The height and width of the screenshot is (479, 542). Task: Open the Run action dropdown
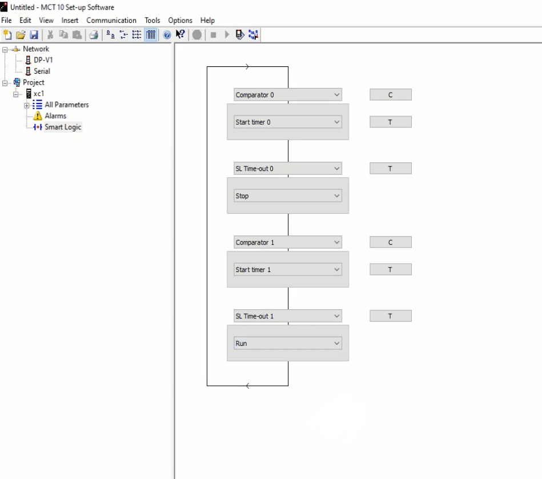(x=336, y=344)
